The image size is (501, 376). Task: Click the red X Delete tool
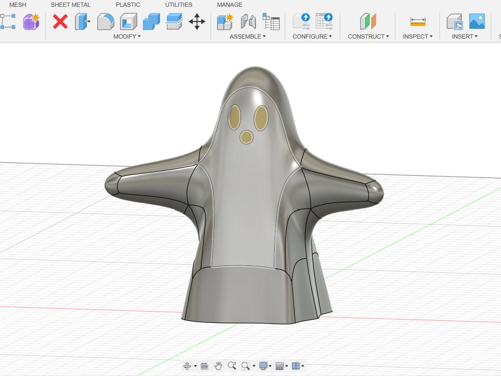(60, 22)
